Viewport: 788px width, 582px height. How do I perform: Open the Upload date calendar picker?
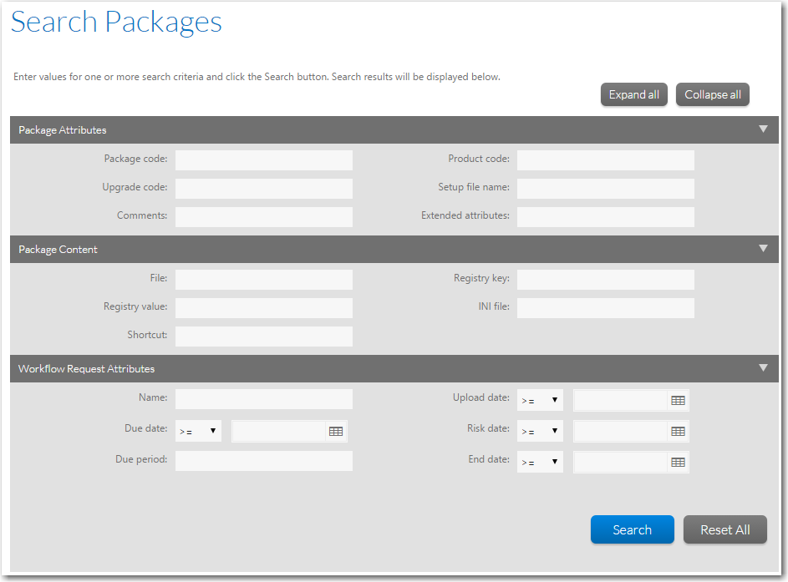click(678, 401)
